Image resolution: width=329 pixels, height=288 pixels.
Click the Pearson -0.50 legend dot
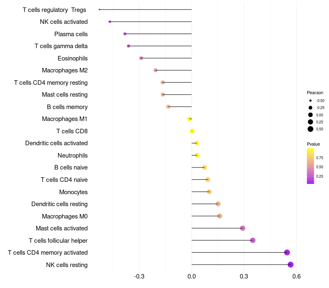(310, 100)
